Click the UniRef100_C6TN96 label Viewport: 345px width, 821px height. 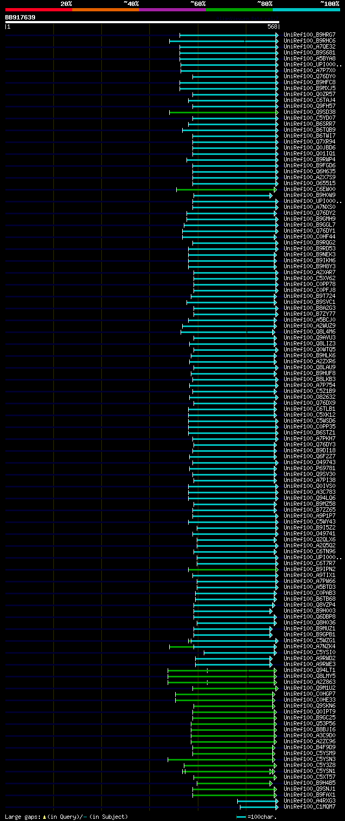(309, 551)
